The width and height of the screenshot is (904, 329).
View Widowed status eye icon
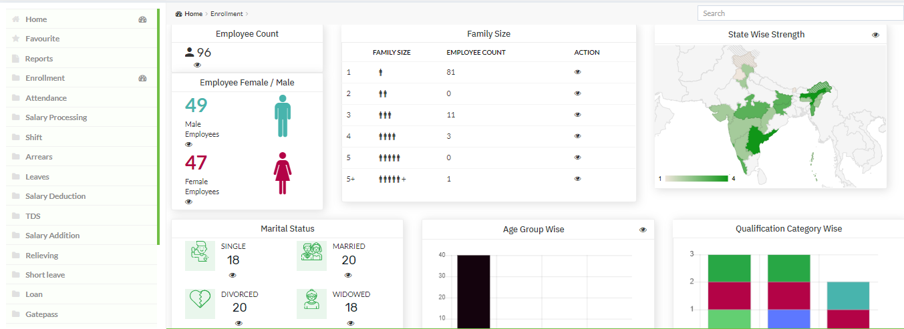[x=351, y=323]
